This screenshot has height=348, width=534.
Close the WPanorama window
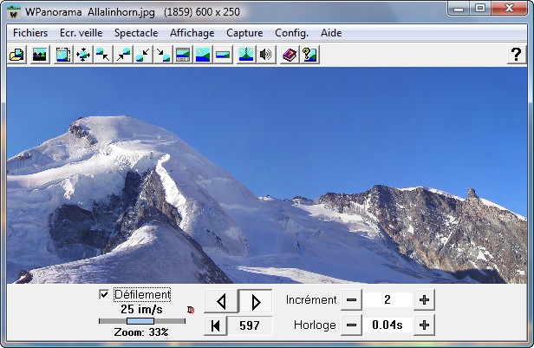(x=509, y=9)
